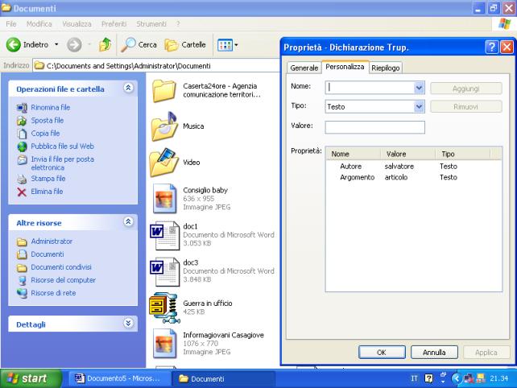Click the help question mark in Proprietà title bar

[x=491, y=47]
